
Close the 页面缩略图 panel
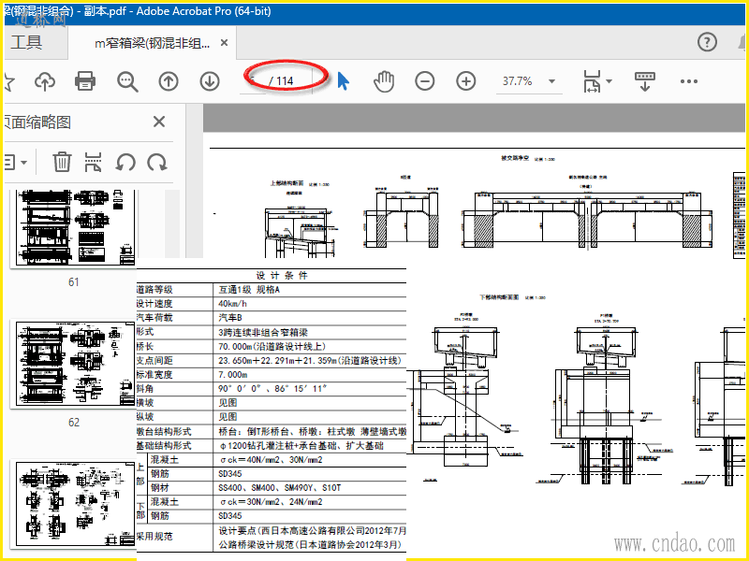point(159,122)
